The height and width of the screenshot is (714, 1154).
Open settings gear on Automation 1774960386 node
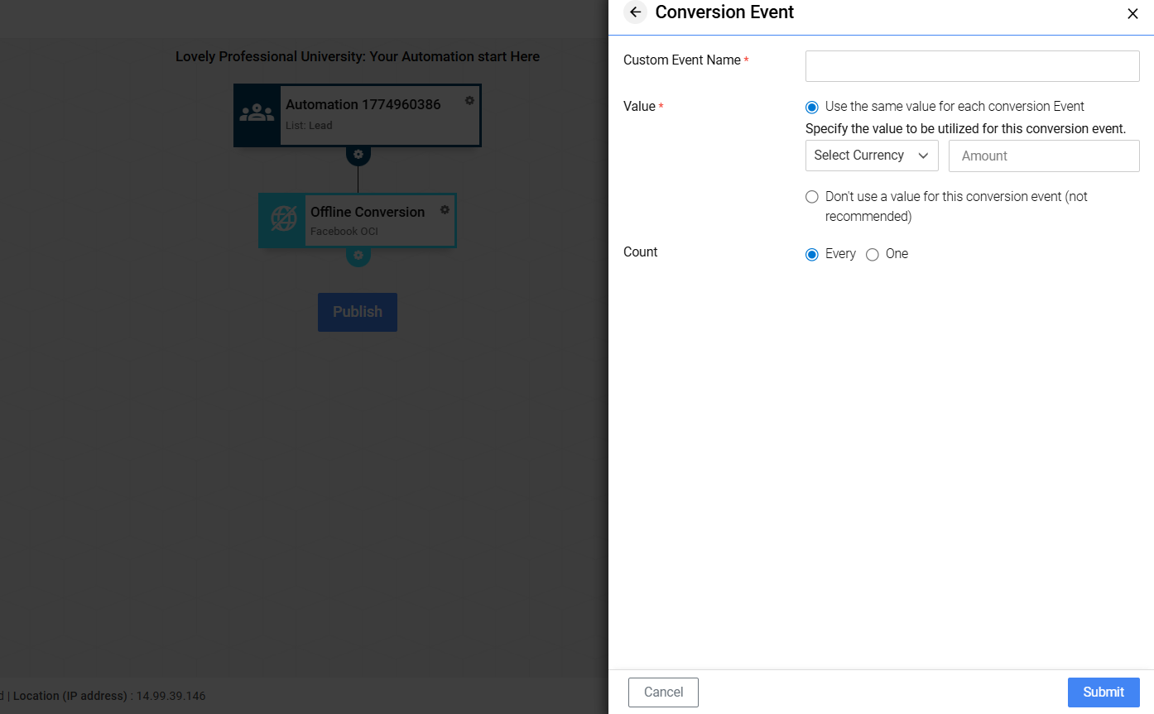click(x=469, y=100)
